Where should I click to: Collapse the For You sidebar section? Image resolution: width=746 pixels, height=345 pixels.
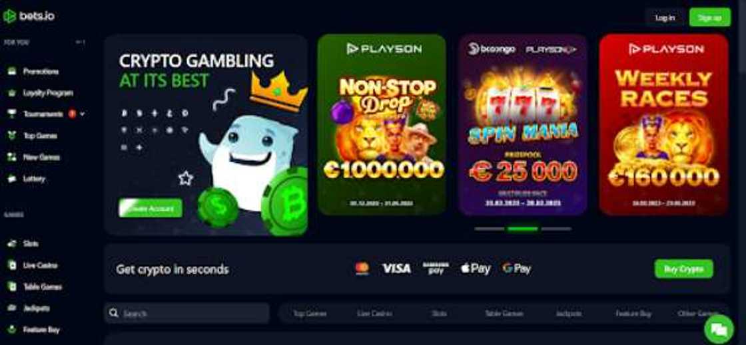tap(81, 43)
